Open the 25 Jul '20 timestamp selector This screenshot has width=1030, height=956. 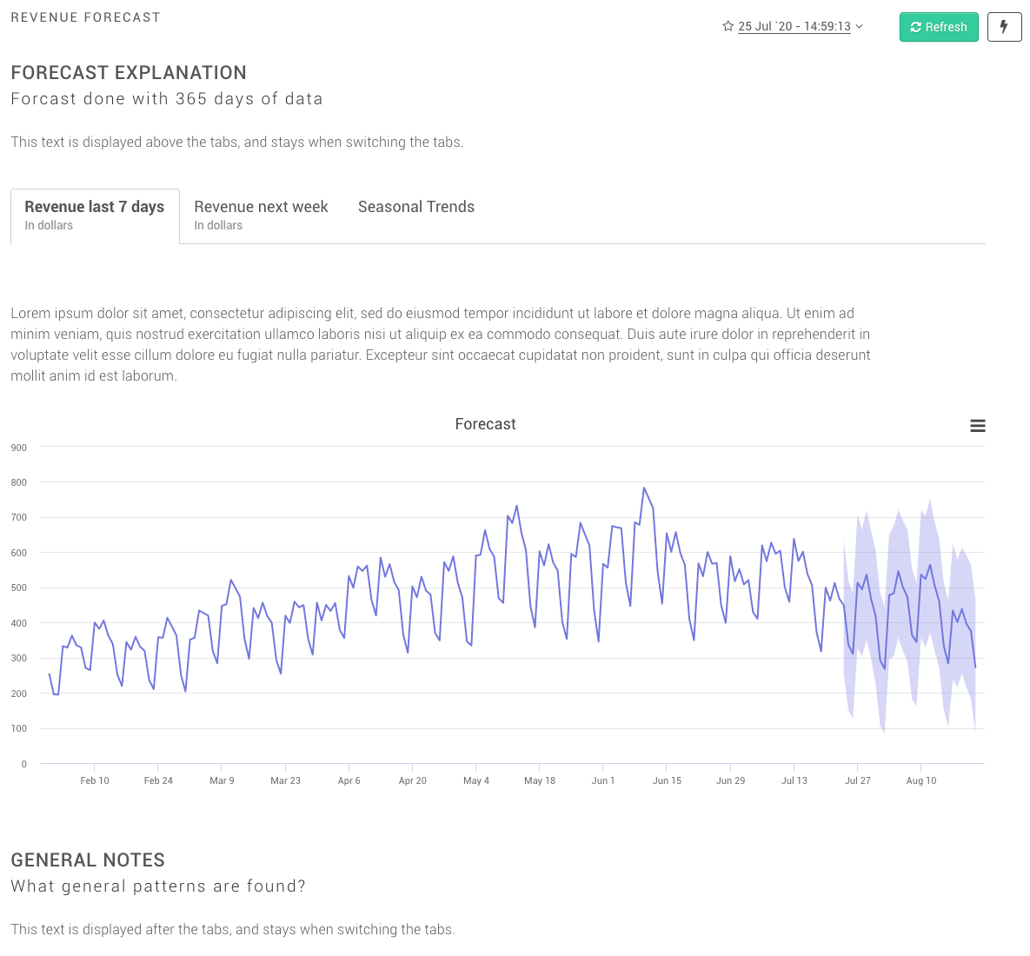[x=794, y=27]
